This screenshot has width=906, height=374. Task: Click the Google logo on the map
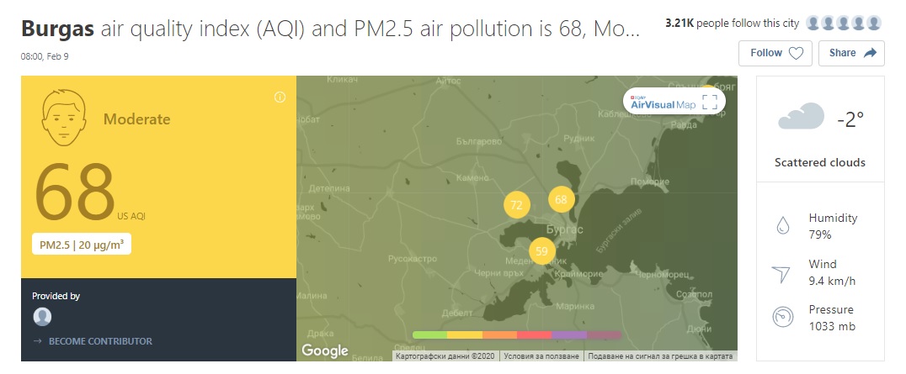coord(325,350)
